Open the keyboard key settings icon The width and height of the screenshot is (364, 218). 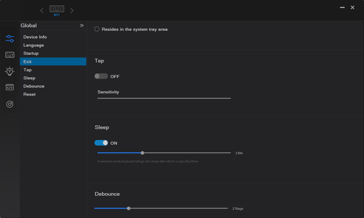tap(10, 55)
